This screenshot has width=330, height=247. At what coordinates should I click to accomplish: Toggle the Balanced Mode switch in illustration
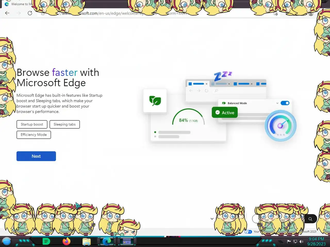(x=285, y=103)
